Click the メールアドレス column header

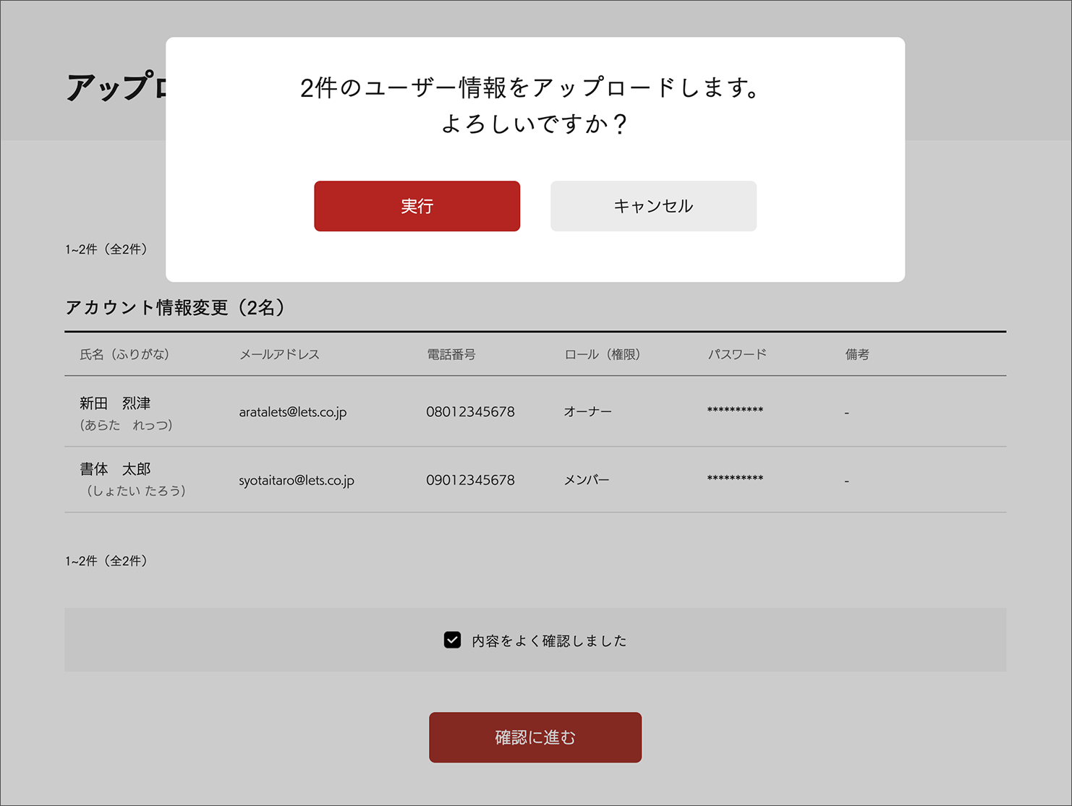(279, 354)
